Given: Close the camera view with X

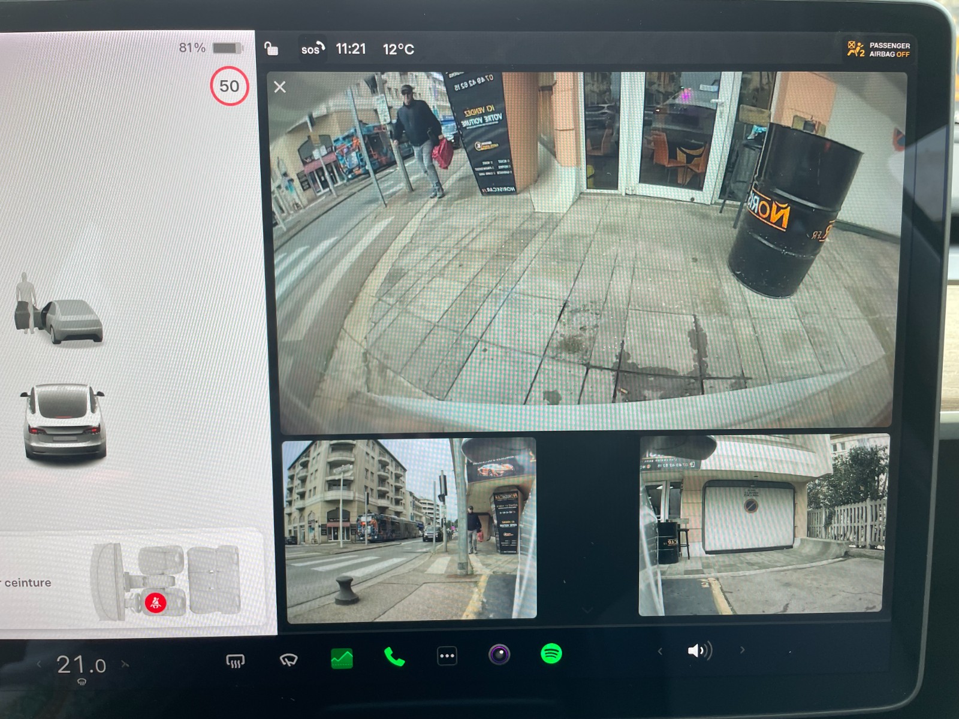Looking at the screenshot, I should click(280, 87).
